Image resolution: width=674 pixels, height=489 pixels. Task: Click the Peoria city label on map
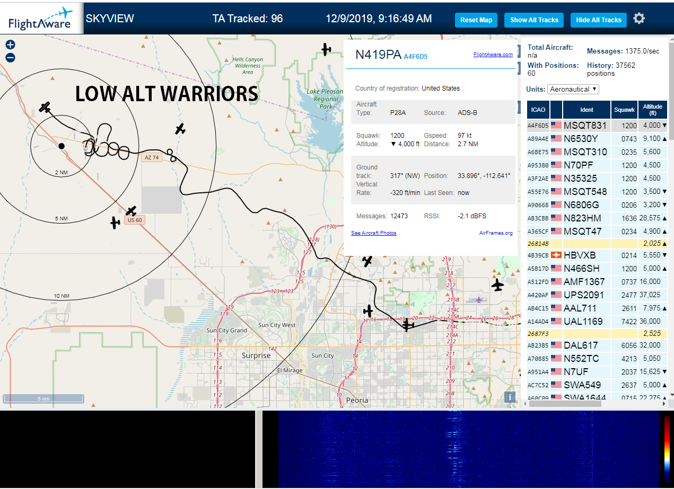pyautogui.click(x=357, y=401)
